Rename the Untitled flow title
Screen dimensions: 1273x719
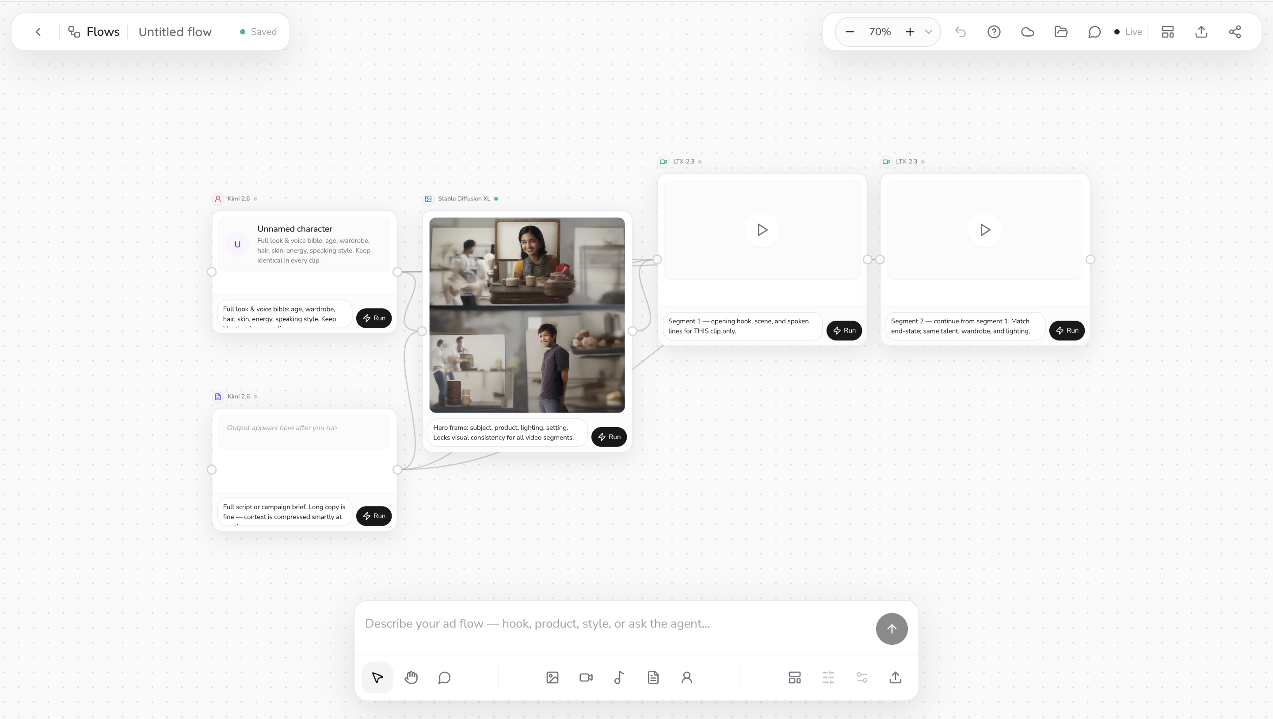(x=175, y=32)
